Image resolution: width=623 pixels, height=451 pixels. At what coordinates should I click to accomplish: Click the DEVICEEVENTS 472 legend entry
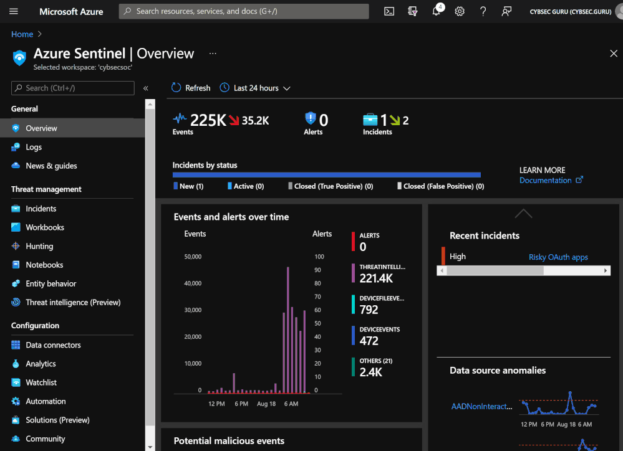(376, 336)
